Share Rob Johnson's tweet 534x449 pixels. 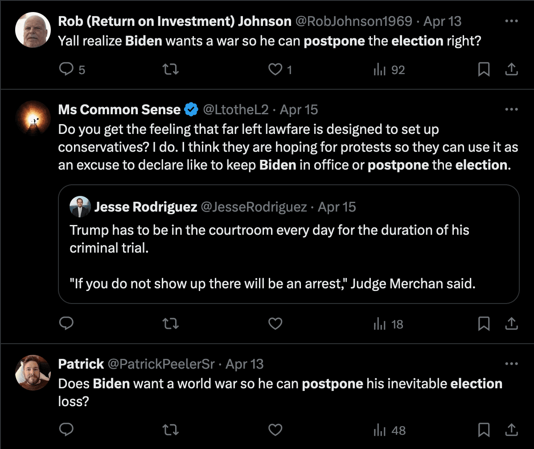pos(511,70)
